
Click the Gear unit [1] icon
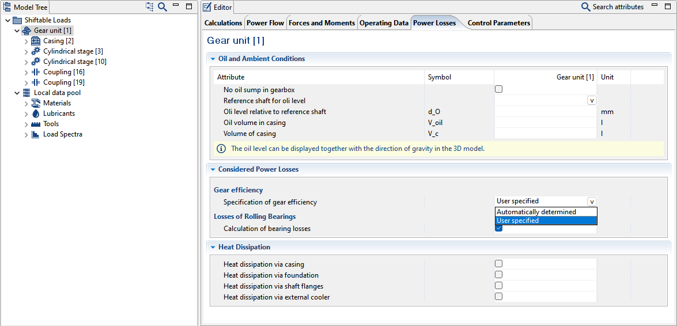click(27, 30)
